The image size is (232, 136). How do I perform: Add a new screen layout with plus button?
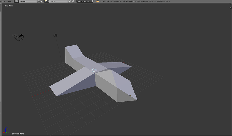click(39, 1)
